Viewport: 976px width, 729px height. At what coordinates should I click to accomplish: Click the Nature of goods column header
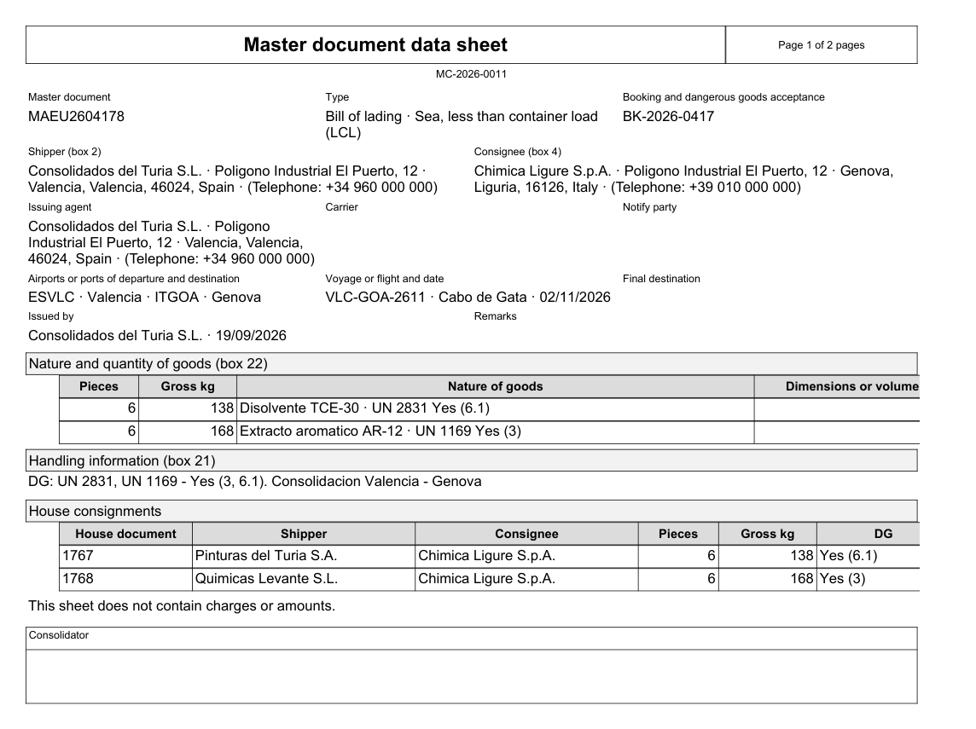pos(495,386)
